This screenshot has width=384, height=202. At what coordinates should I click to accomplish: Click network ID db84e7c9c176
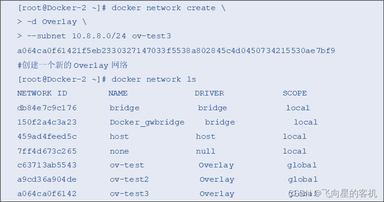47,107
